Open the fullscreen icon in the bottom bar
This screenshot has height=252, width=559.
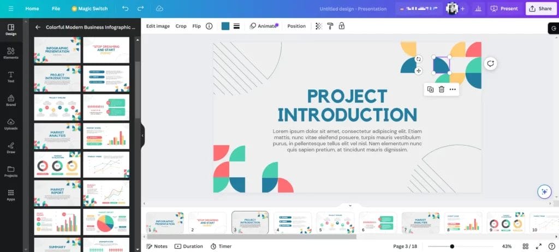[x=539, y=247]
